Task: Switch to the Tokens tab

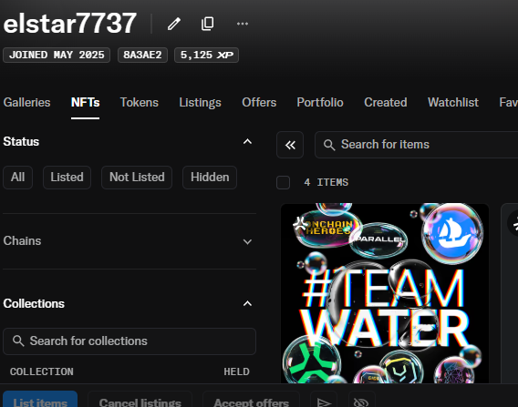Action: [x=140, y=103]
